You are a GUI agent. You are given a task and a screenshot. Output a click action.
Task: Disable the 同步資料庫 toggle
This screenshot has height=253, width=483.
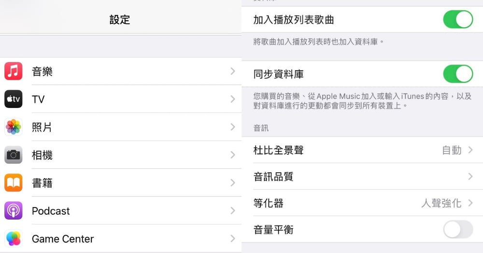(x=458, y=74)
